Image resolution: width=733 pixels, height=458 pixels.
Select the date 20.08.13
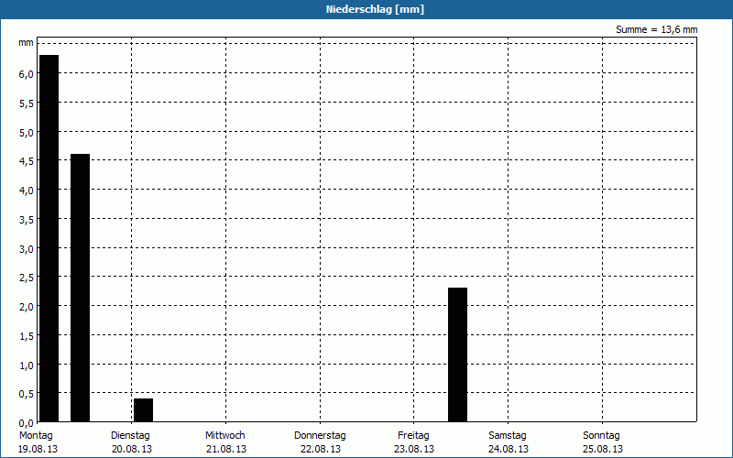(x=132, y=449)
